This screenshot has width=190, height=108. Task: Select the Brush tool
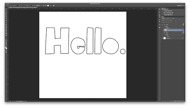pos(6,22)
